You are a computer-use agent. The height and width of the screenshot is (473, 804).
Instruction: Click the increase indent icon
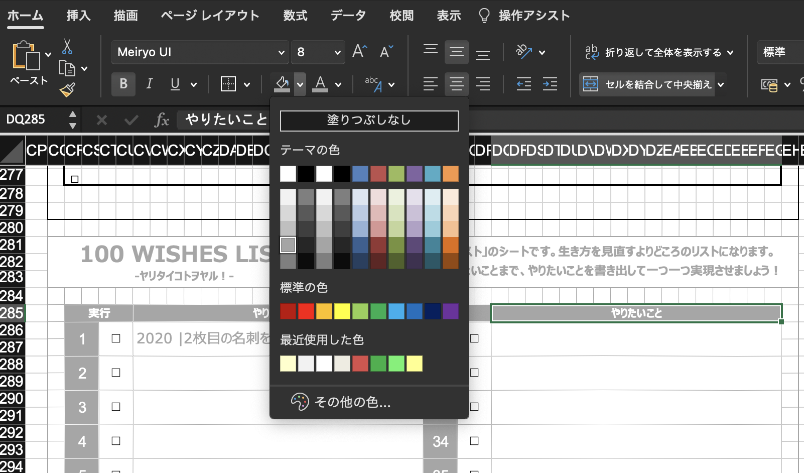(x=550, y=84)
